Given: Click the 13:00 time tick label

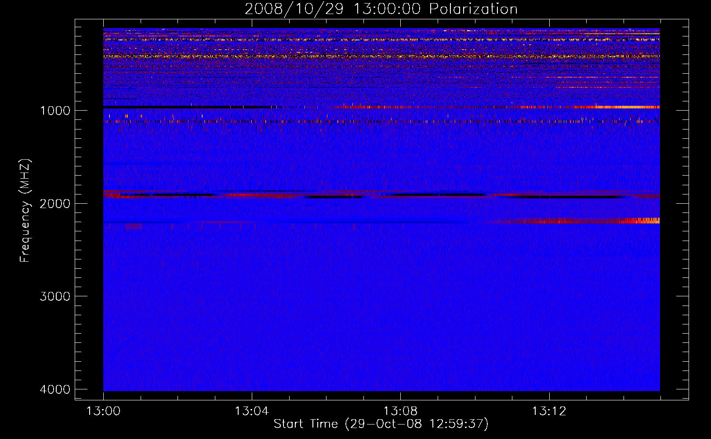Looking at the screenshot, I should (103, 411).
